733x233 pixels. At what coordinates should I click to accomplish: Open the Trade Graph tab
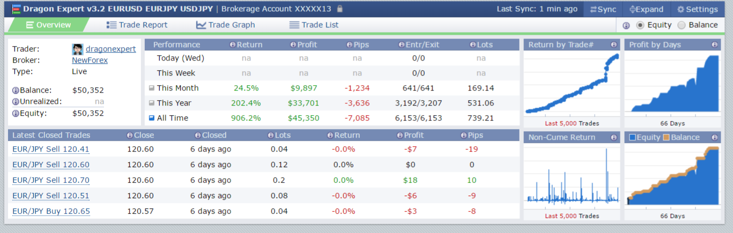225,25
